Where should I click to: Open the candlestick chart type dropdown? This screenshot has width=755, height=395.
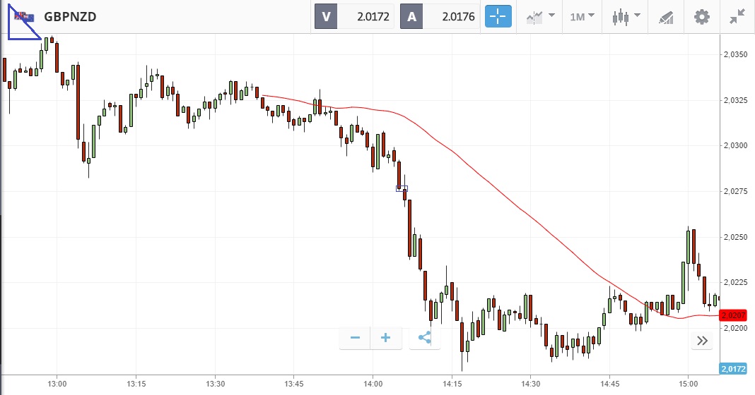pos(626,16)
